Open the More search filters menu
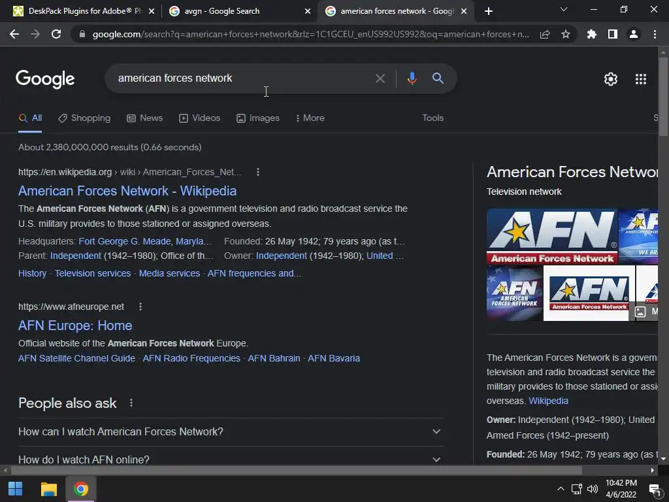The image size is (669, 502). click(x=310, y=118)
